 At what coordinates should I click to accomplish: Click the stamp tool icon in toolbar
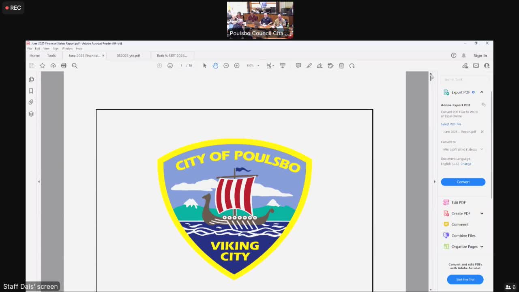tap(330, 66)
